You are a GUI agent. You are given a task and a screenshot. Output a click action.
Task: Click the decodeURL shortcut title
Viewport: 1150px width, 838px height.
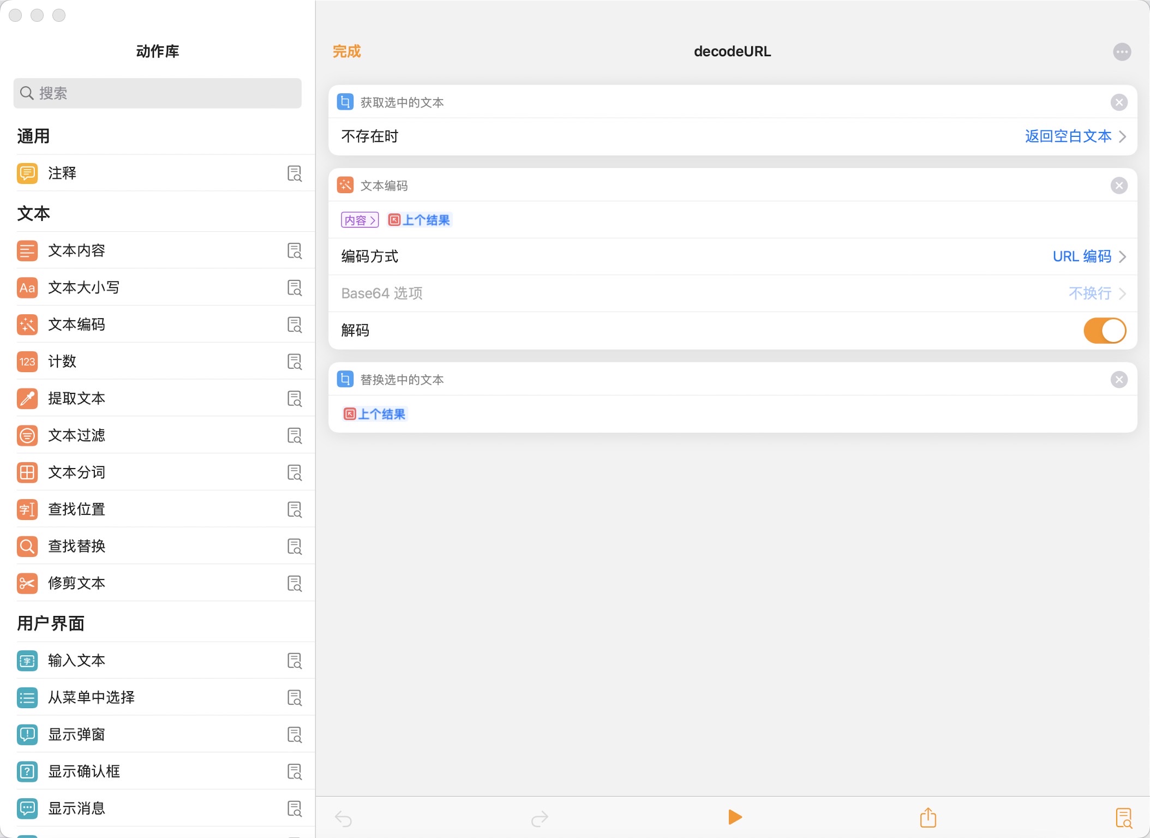732,51
